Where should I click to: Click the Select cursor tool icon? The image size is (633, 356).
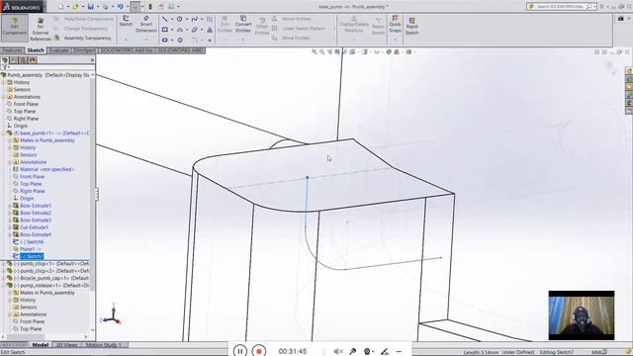pyautogui.click(x=136, y=7)
